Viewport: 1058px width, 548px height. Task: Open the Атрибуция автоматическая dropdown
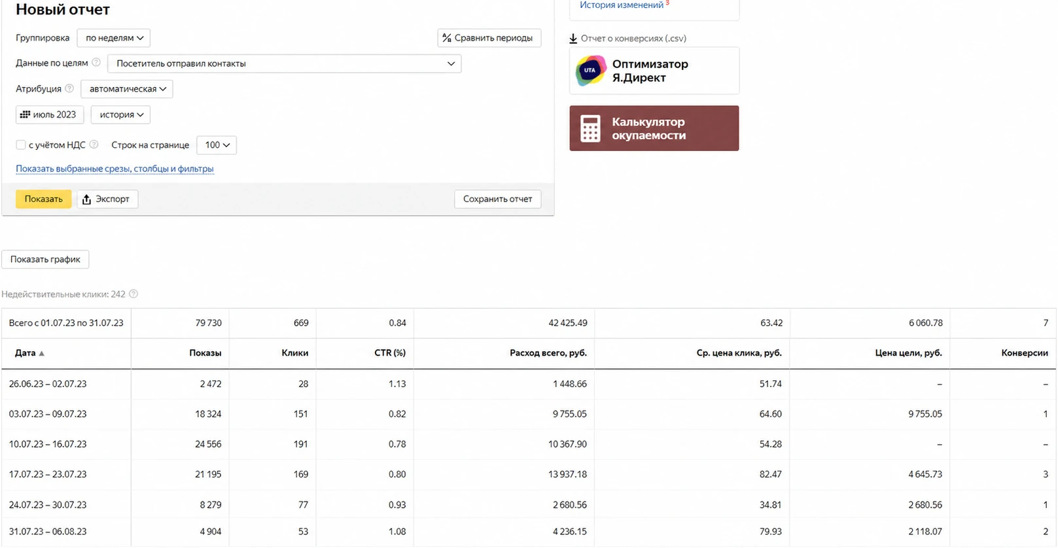tap(127, 89)
